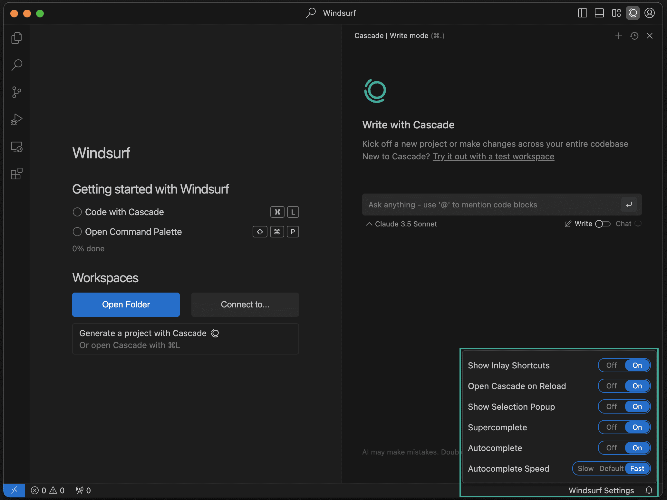
Task: Set Autocomplete Speed to Slow
Action: (x=585, y=468)
